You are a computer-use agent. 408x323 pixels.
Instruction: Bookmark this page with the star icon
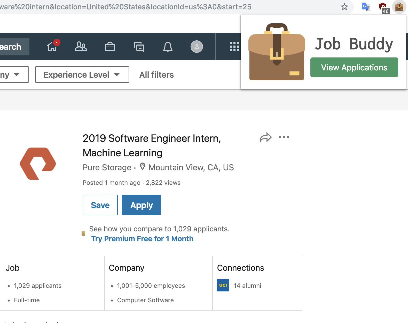click(344, 7)
